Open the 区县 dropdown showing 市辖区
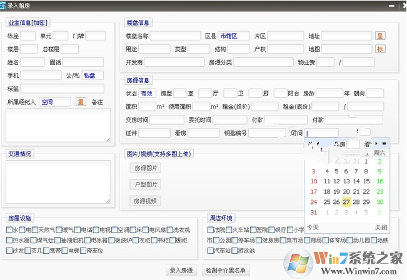407x280 pixels. [234, 36]
